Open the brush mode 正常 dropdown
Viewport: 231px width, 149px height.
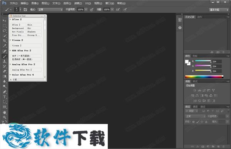50,10
